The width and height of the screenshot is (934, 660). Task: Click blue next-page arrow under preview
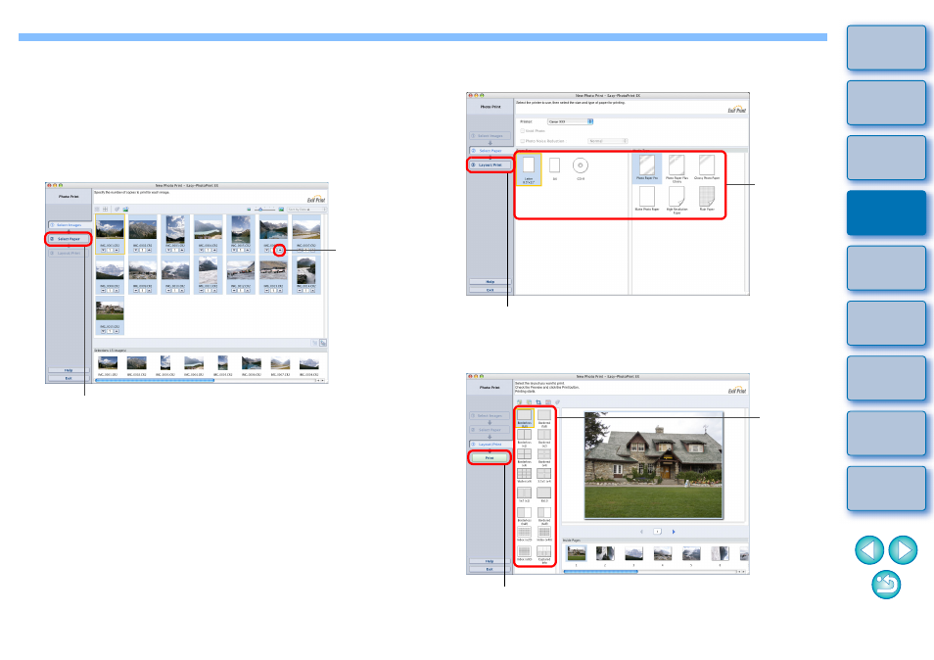(674, 532)
